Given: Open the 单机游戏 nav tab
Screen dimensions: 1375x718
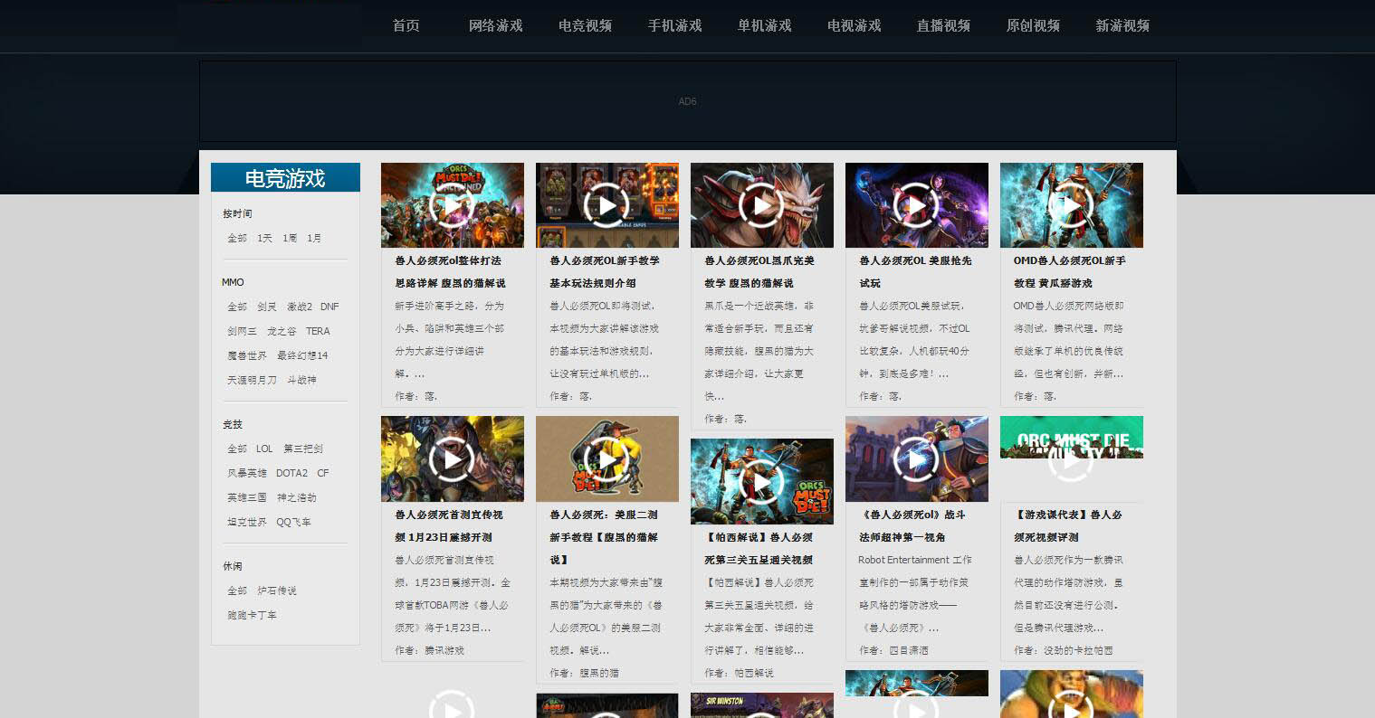Looking at the screenshot, I should (x=764, y=25).
